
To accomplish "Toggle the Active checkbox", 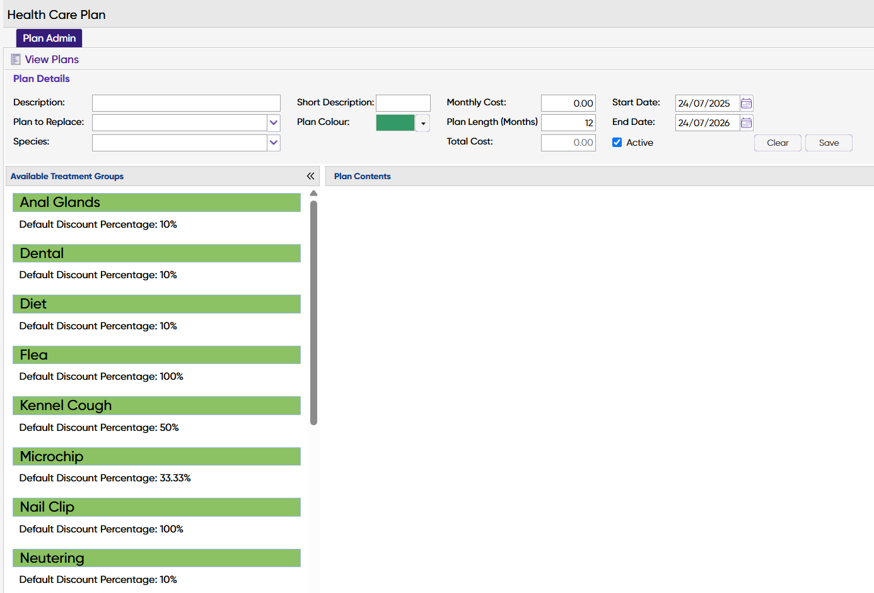I will [617, 143].
